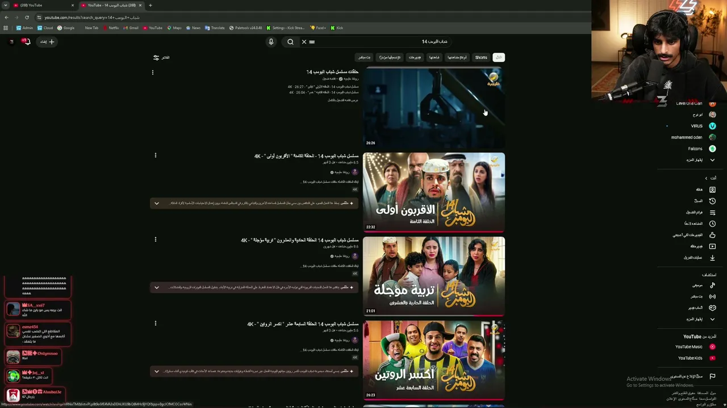The image size is (727, 408).
Task: Open more-options menu for 'الأقربون أولى' video
Action: (x=155, y=155)
